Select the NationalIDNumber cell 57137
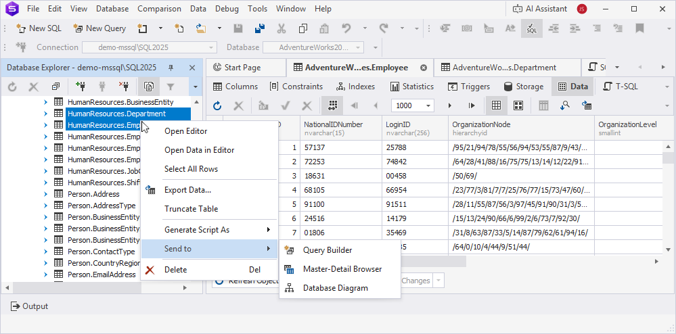 [x=340, y=147]
